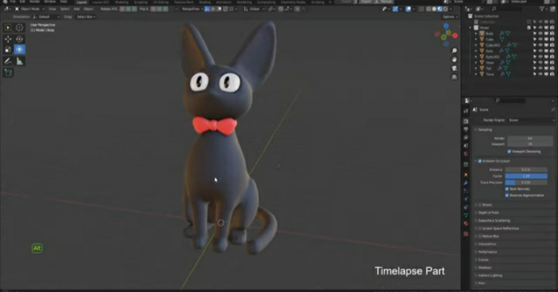Open the Render Engine dropdown
Viewport: 558px width, 292px height.
(531, 120)
